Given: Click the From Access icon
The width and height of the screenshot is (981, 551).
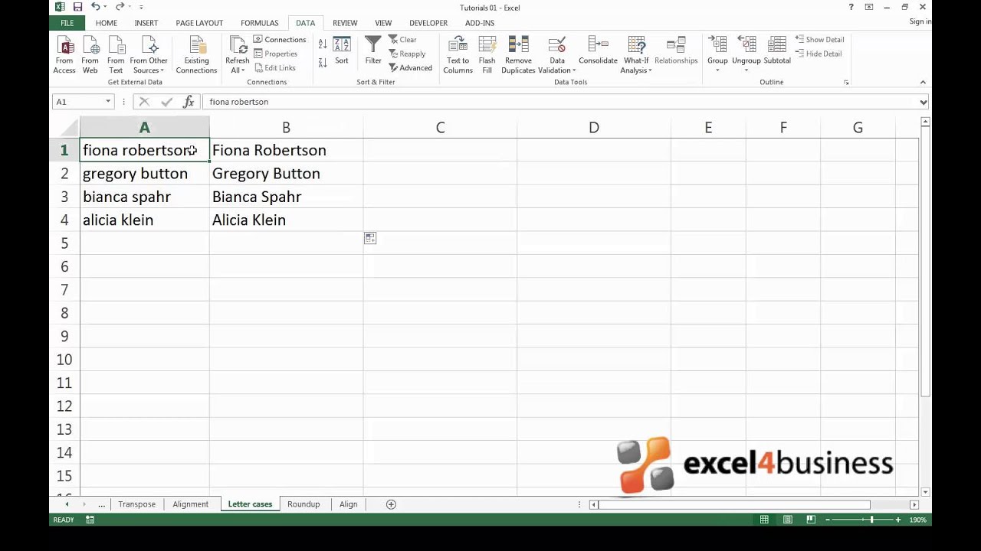Looking at the screenshot, I should pos(64,54).
